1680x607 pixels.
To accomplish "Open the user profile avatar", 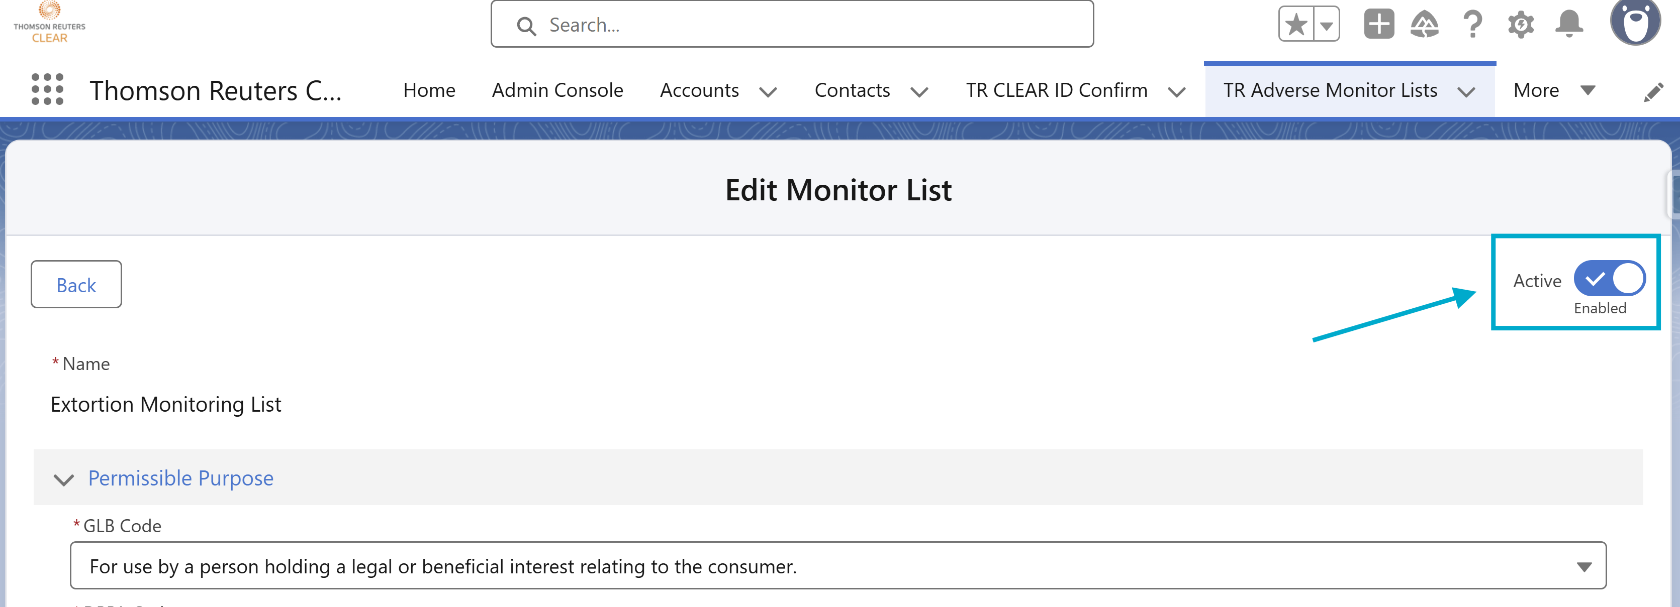I will (x=1636, y=23).
